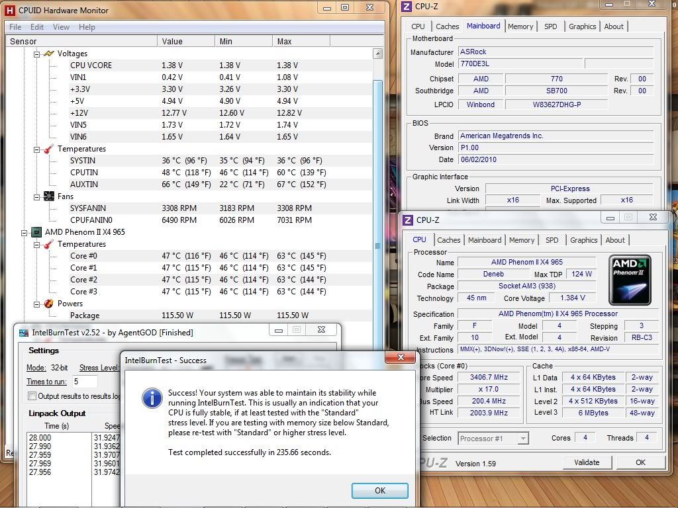678x508 pixels.
Task: Click the Validate button in CPU-Z
Action: click(587, 462)
